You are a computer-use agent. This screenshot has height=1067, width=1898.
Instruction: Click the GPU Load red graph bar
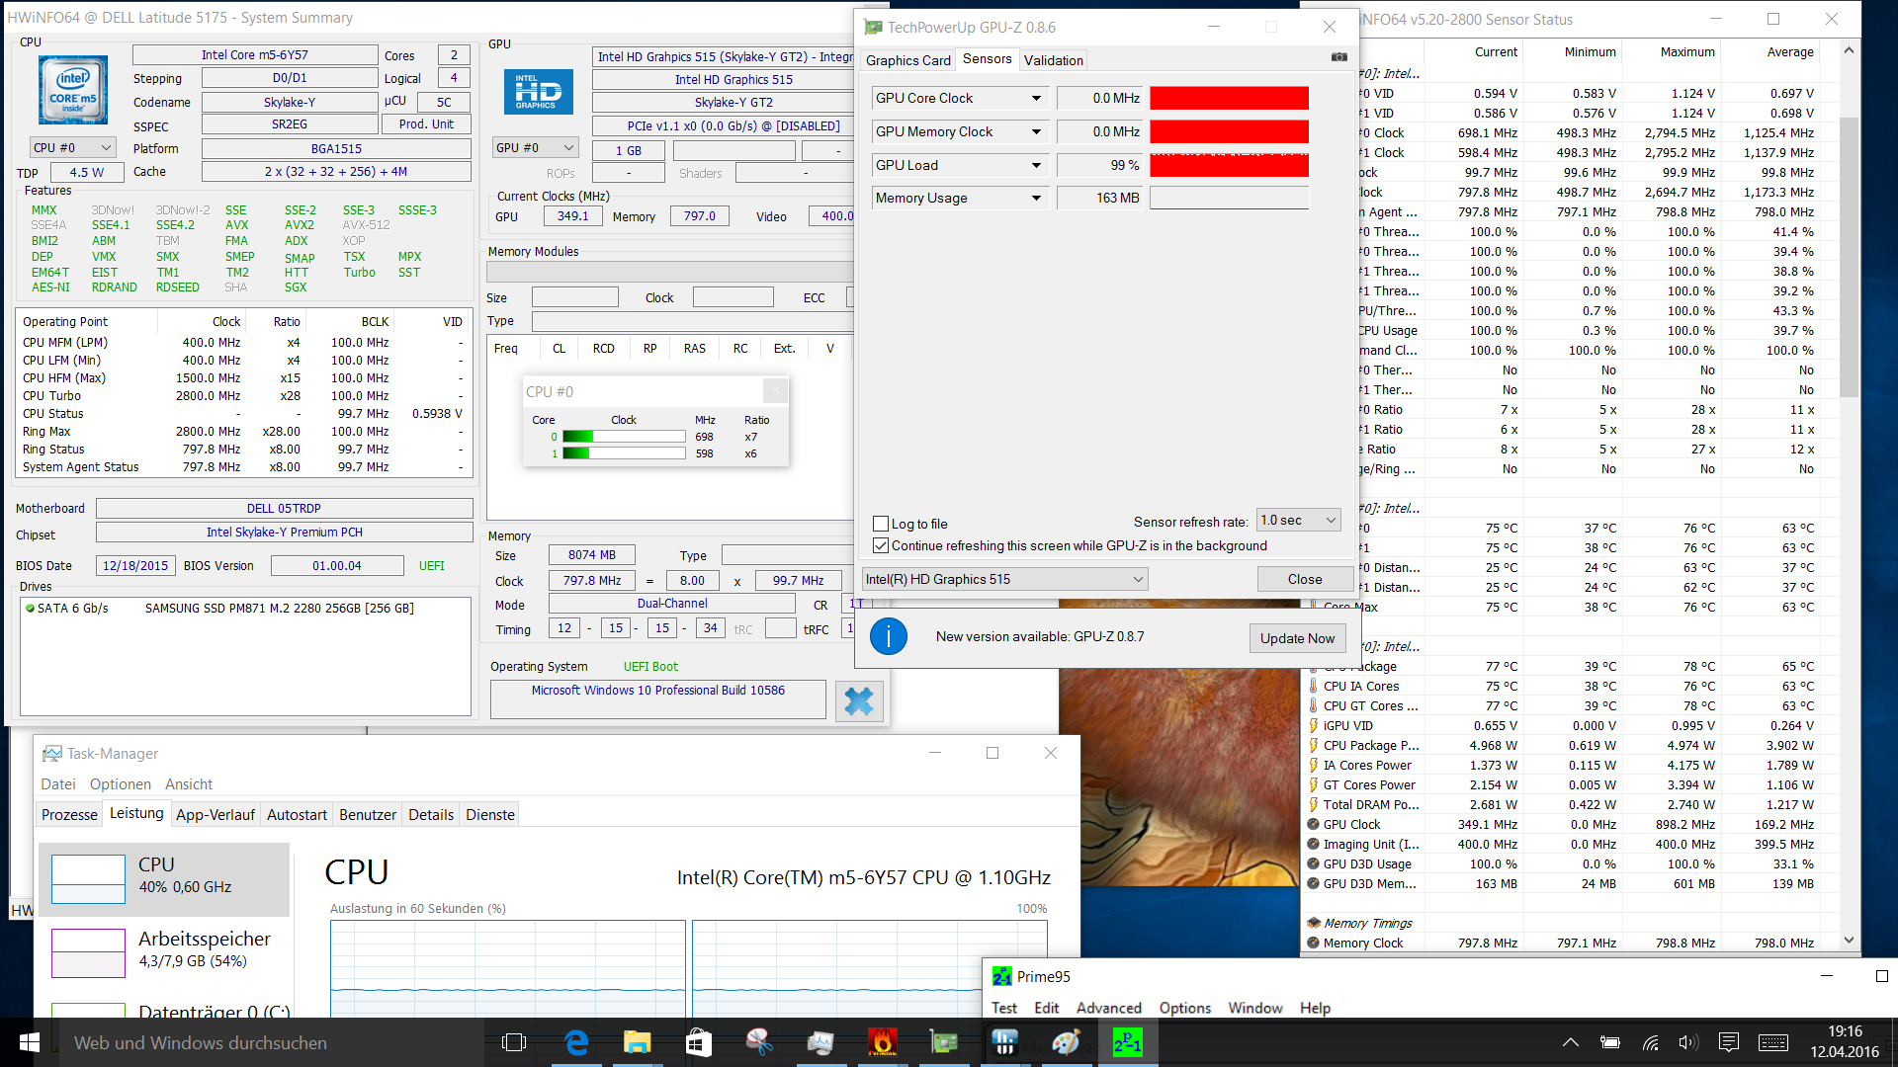point(1229,165)
